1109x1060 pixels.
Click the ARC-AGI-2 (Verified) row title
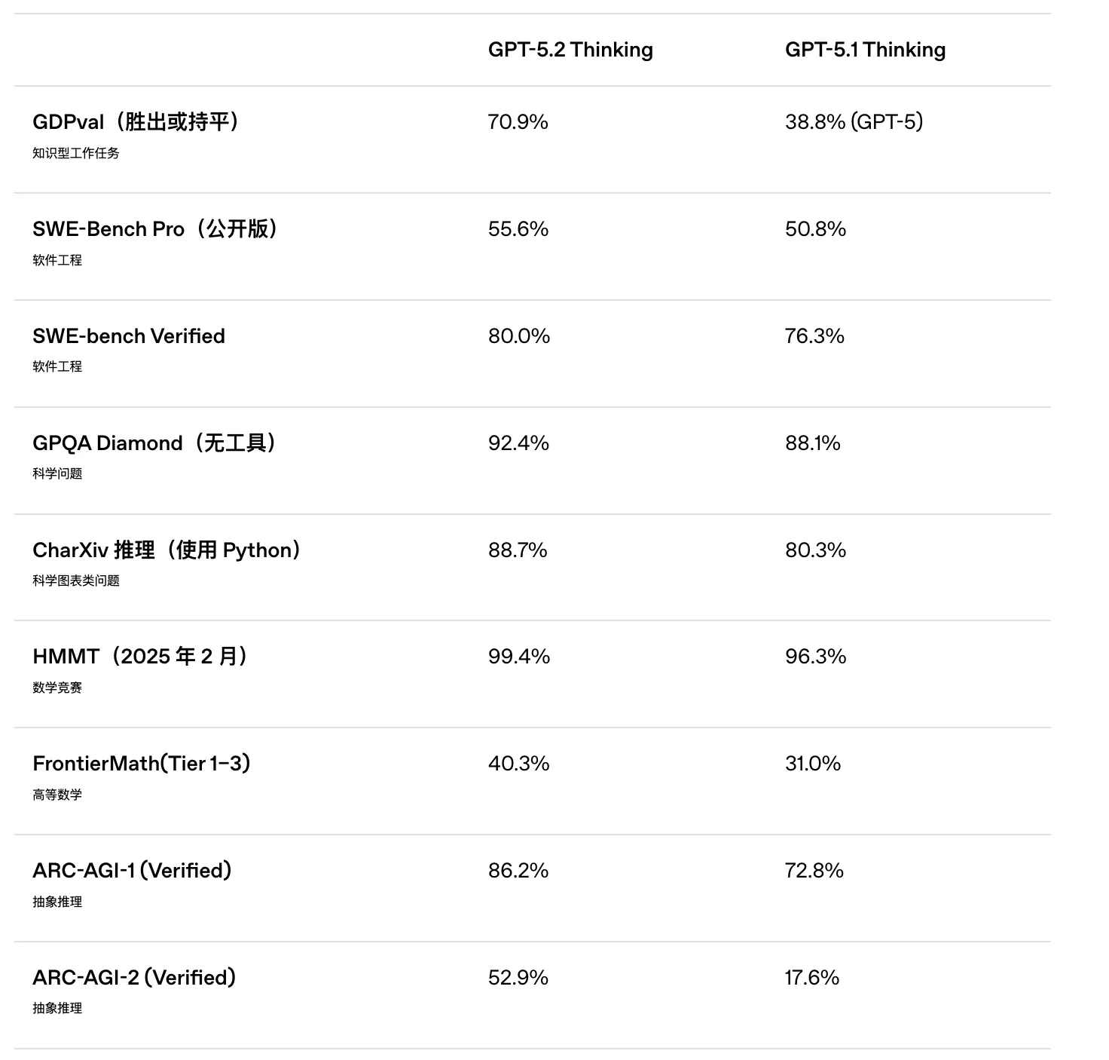(x=134, y=978)
